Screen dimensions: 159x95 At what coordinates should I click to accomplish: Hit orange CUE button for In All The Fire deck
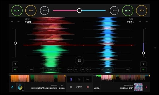31,11
